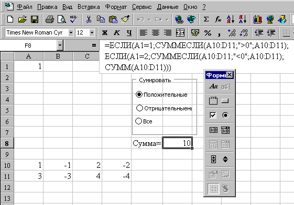Run spelling check with ABC checkmark icon
294x205 pixels.
click(74, 19)
